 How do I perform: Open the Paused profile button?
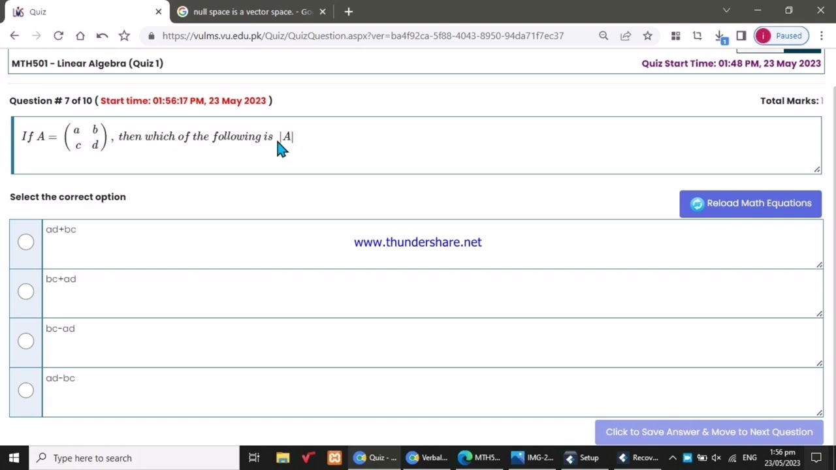tap(782, 36)
